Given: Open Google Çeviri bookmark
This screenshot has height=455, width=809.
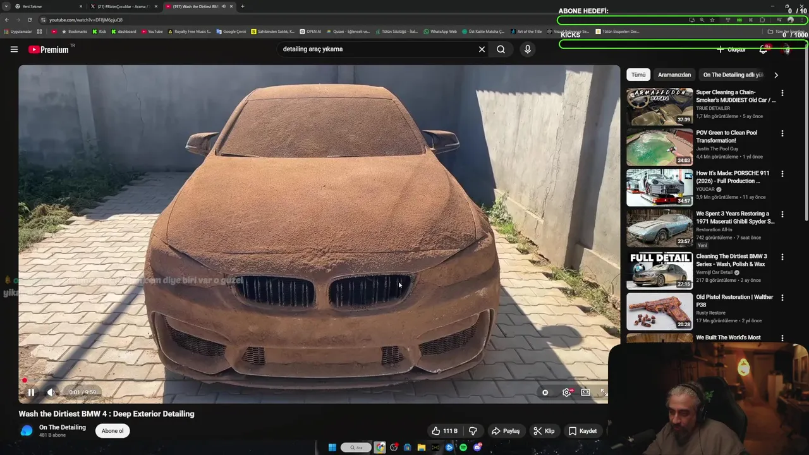Looking at the screenshot, I should click(231, 32).
